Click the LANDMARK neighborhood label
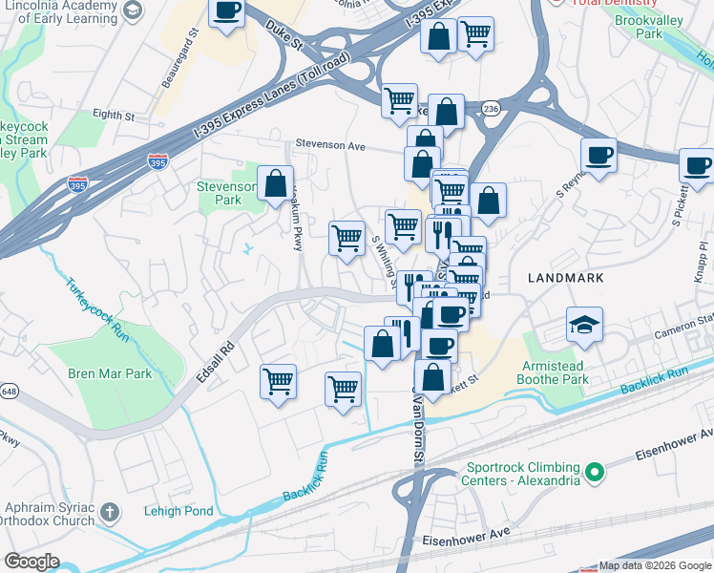 click(565, 278)
